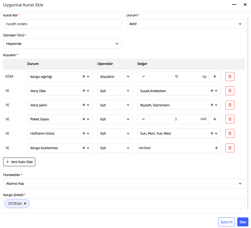
Task: Expand the Suudi Arabistan value dropdown
Action: [x=216, y=91]
